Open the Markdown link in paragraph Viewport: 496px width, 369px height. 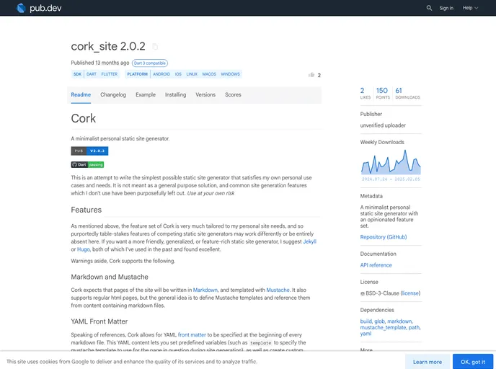[x=205, y=290]
